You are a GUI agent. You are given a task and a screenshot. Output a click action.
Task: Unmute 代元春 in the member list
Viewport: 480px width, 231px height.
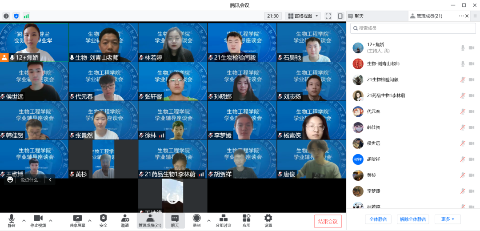pos(463,112)
